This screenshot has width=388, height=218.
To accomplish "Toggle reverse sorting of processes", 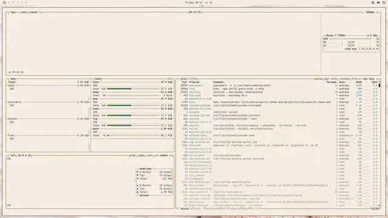I will (x=344, y=79).
